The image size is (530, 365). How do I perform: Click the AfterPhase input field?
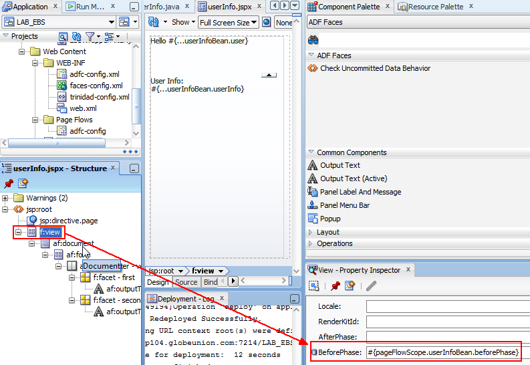[x=448, y=337]
